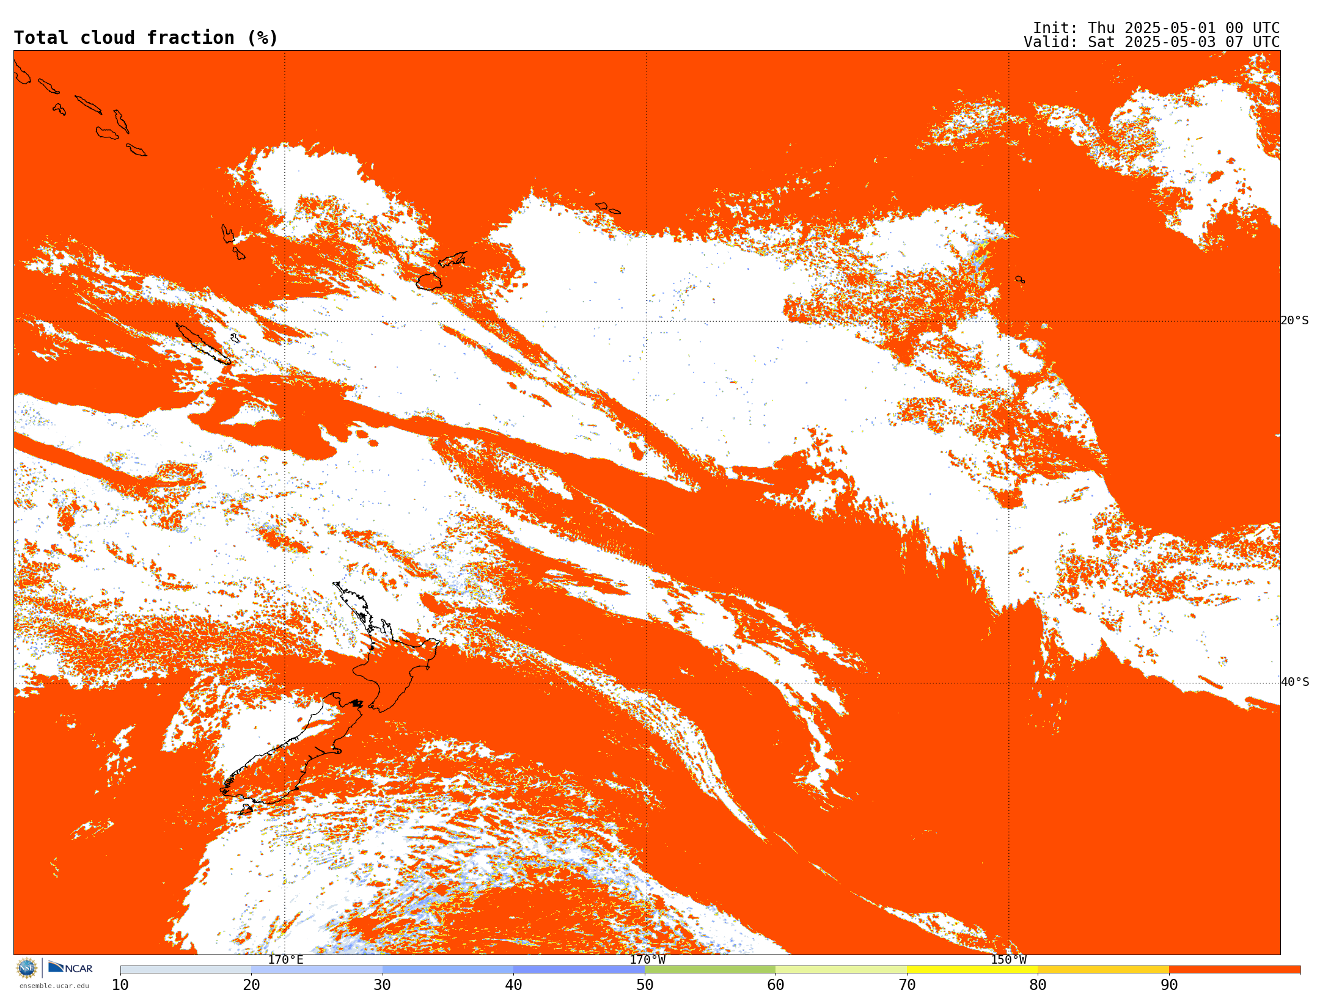Click the "Total cloud fraction (%)" title

coord(145,38)
